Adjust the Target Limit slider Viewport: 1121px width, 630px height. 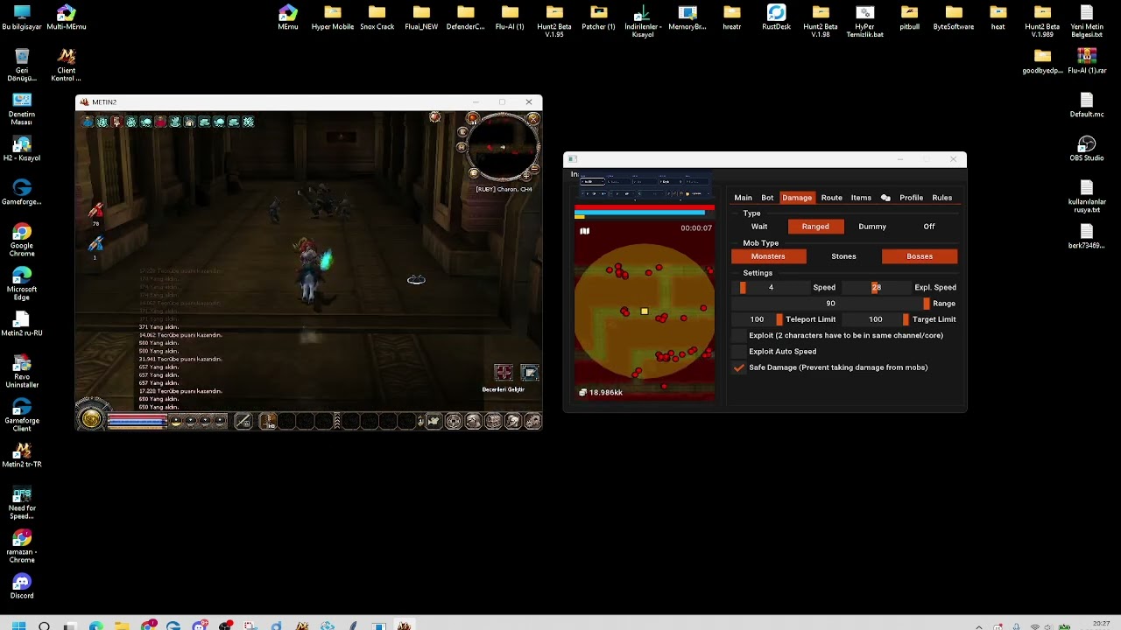click(x=876, y=319)
